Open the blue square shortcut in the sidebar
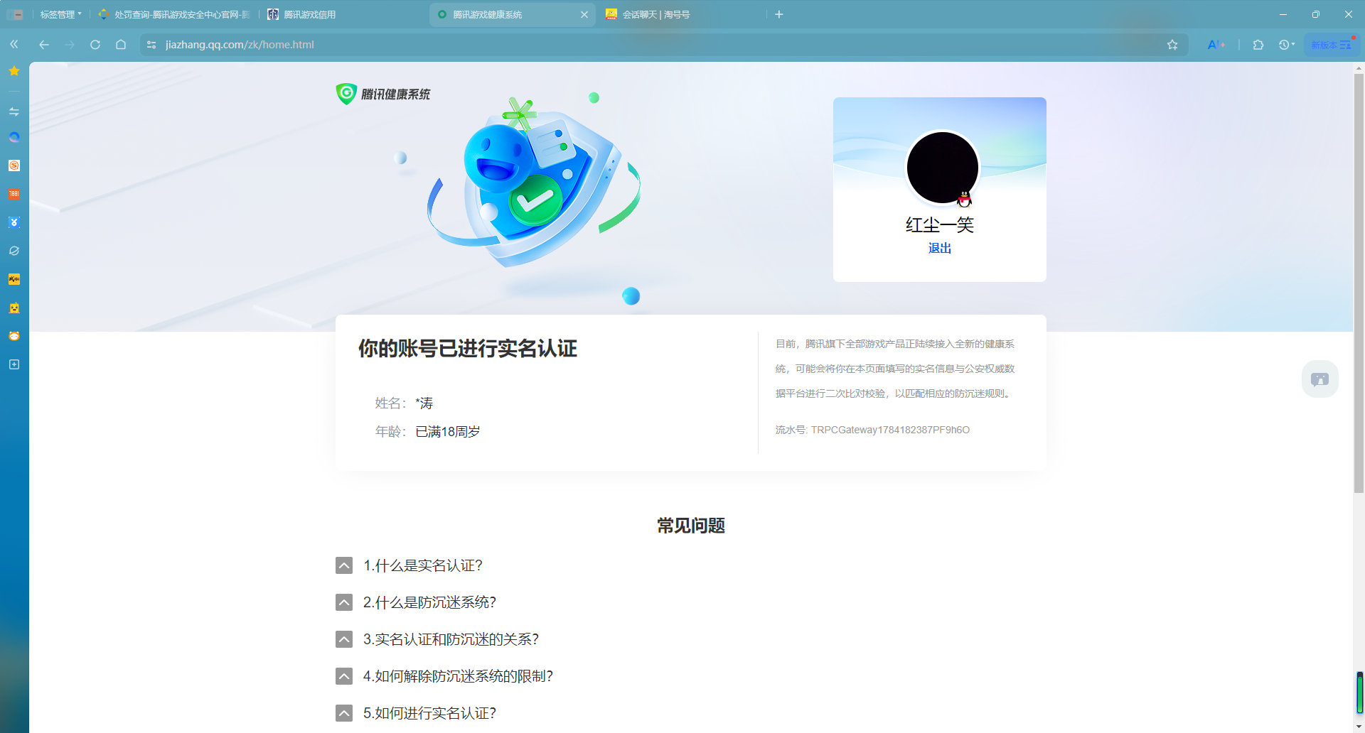The width and height of the screenshot is (1365, 733). coord(14,222)
